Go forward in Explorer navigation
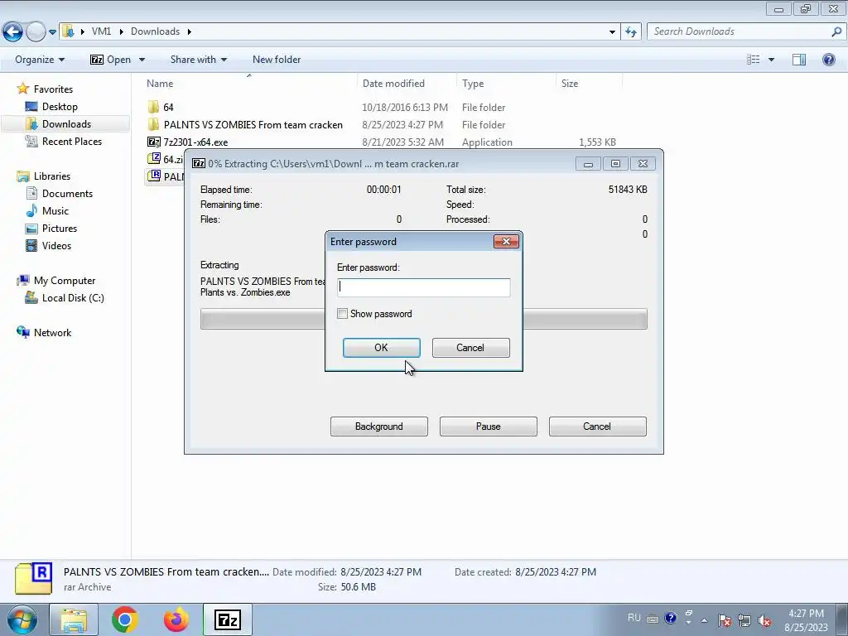Image resolution: width=848 pixels, height=636 pixels. click(36, 32)
